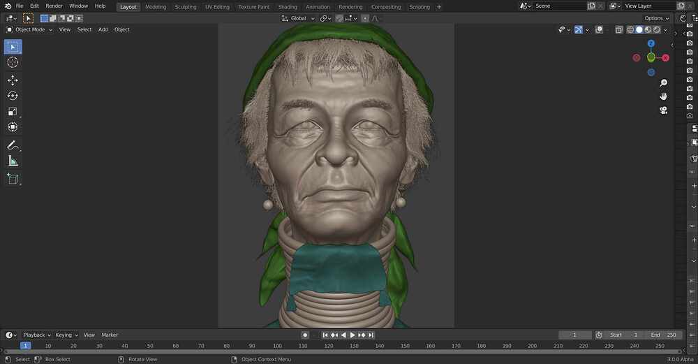The width and height of the screenshot is (698, 364).
Task: Toggle snapping magnet in header
Action: (340, 18)
